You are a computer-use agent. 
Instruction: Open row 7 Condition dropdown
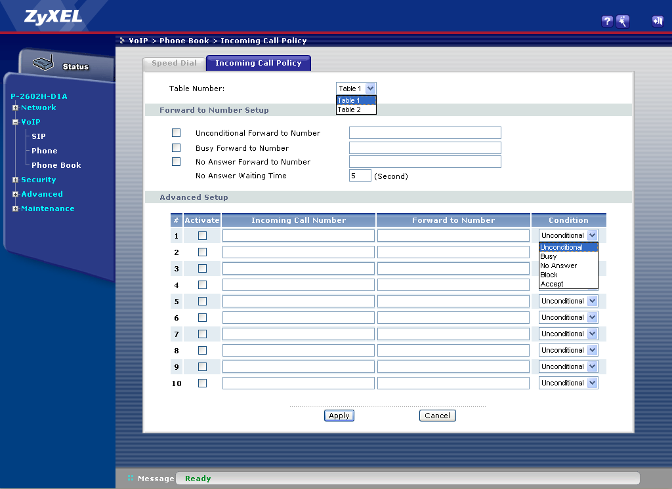(x=568, y=334)
